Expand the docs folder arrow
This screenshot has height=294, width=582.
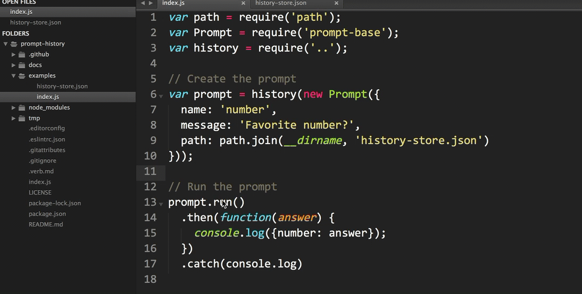[x=13, y=65]
